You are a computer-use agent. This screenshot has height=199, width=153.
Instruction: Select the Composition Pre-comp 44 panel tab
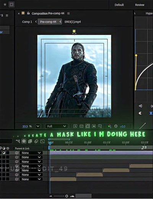pos(48,13)
